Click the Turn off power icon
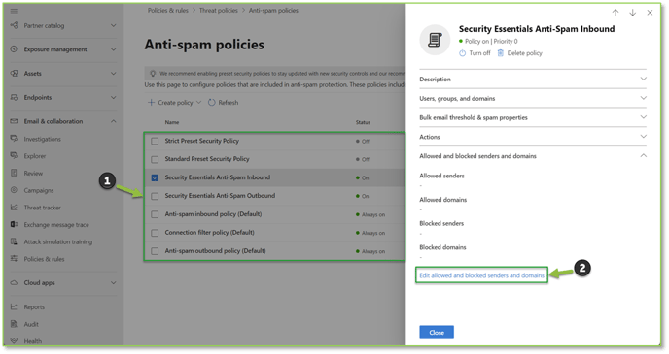 click(x=463, y=53)
